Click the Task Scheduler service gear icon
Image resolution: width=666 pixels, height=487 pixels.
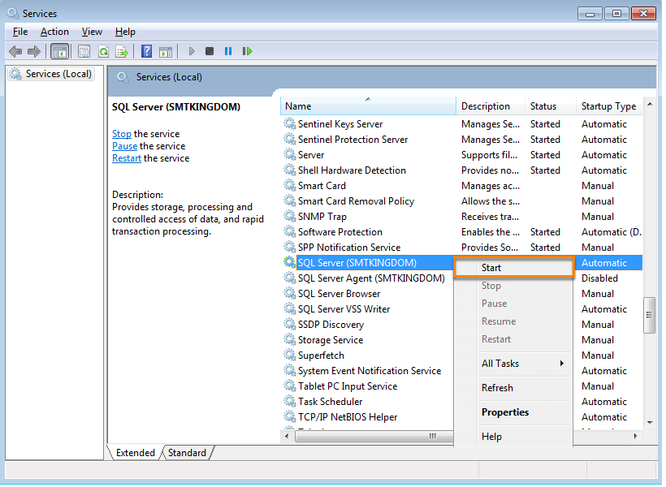click(291, 403)
